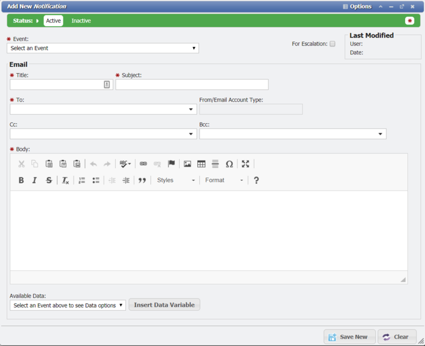
Task: Add a block quote to the body
Action: [x=142, y=180]
